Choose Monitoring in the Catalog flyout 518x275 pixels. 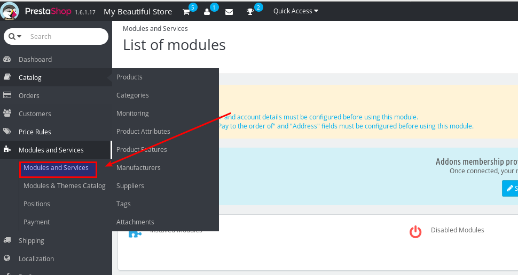[132, 113]
